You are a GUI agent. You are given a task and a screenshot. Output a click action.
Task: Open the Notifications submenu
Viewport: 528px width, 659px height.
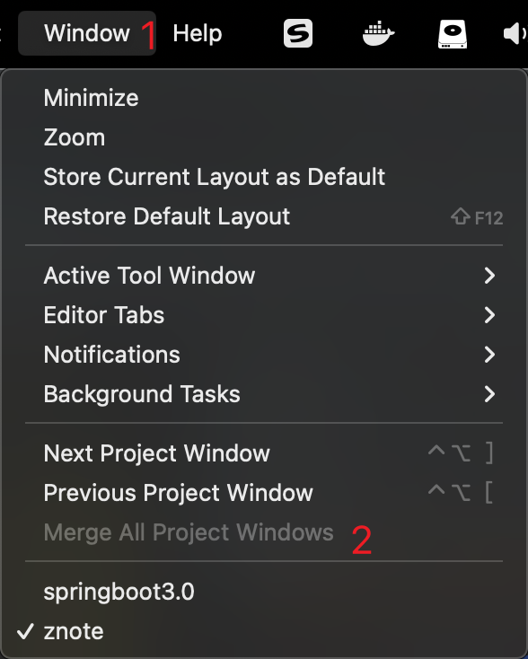click(264, 355)
